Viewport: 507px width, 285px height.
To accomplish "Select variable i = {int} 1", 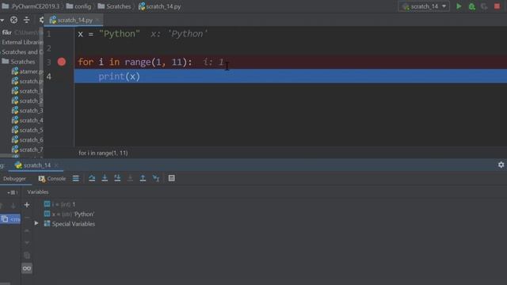I will (60, 204).
